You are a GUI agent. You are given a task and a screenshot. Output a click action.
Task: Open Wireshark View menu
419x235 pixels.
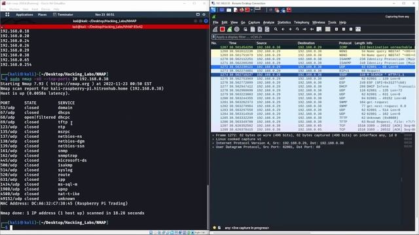coord(234,22)
